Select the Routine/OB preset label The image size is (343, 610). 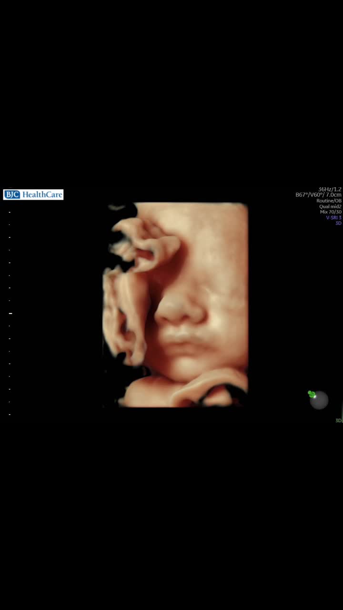click(329, 201)
